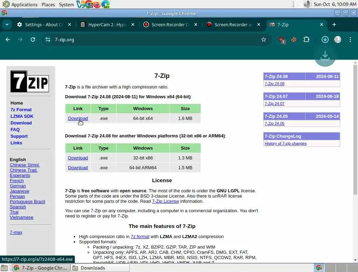Open the LZMA SDK sidebar link
Viewport: 358px width, 272px height.
pos(22,116)
